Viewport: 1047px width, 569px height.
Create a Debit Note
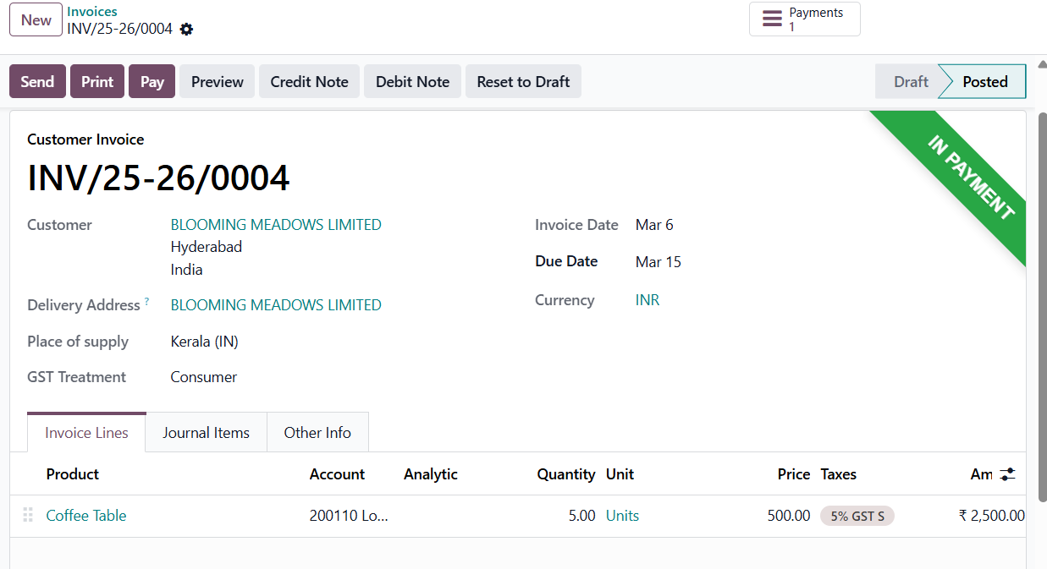point(412,82)
